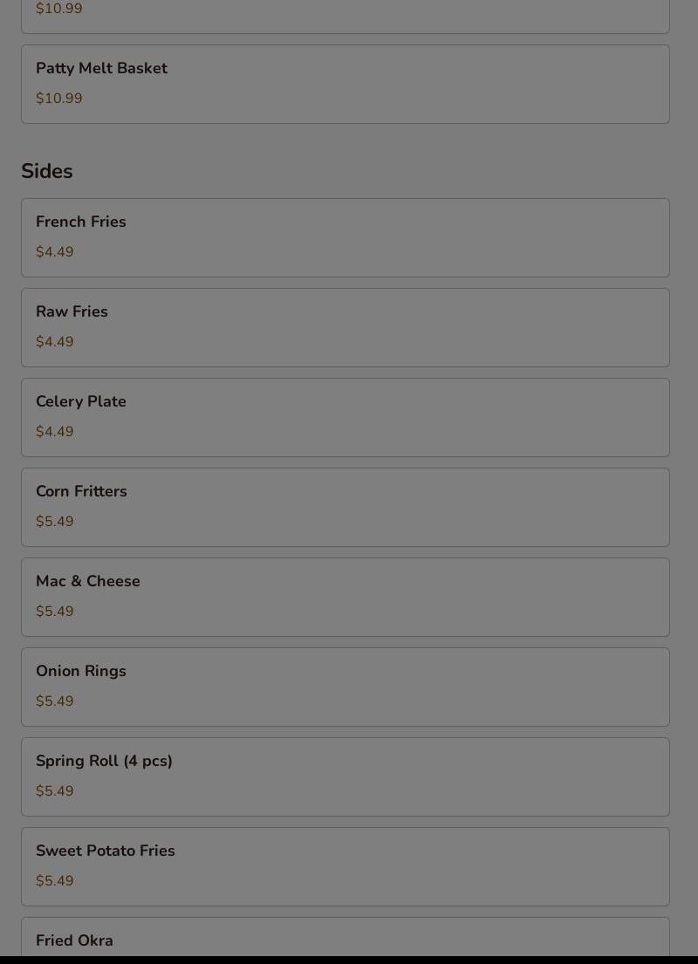
Task: Click the Raw Fries price label
Action: pos(55,342)
